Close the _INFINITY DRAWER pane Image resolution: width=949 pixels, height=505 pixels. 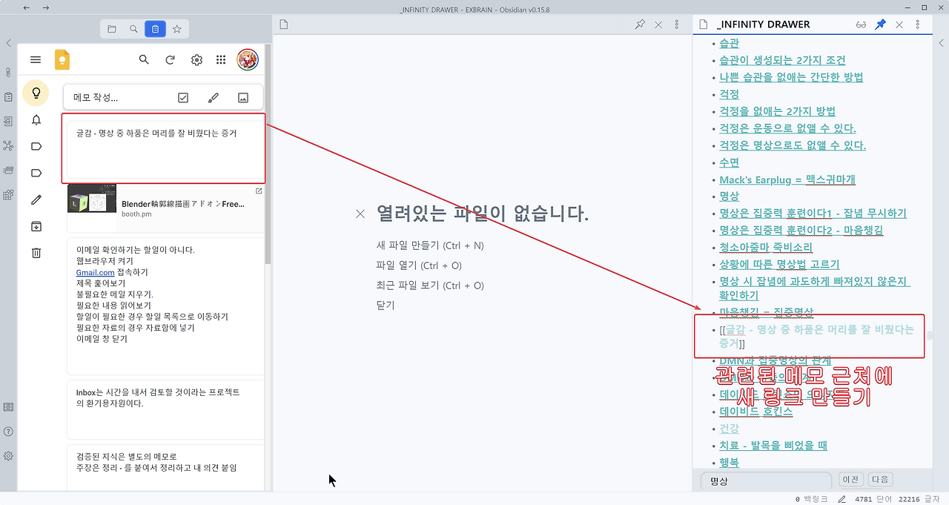899,24
